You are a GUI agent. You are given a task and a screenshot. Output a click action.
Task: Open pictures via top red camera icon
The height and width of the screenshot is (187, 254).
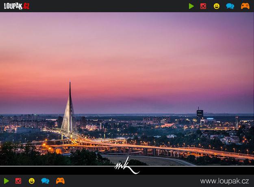[203, 6]
